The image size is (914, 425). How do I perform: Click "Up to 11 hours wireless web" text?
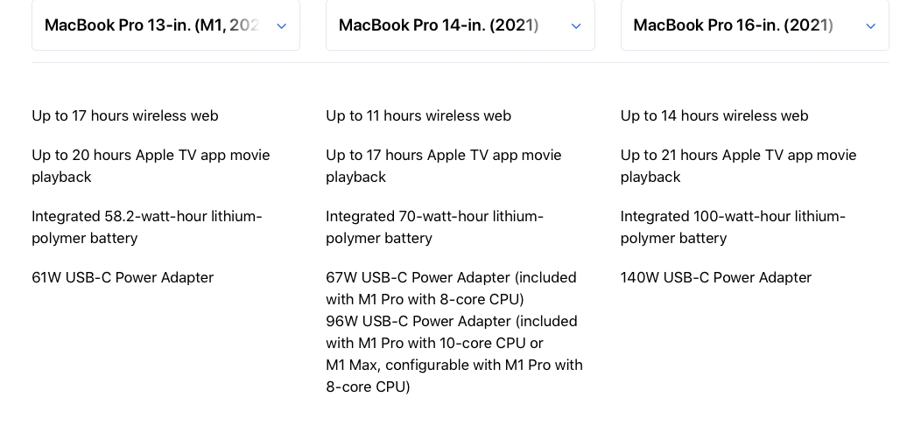tap(418, 115)
